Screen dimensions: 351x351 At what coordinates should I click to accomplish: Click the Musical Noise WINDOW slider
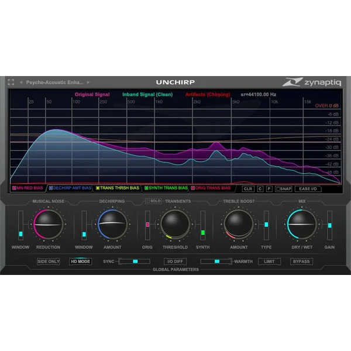(20, 225)
